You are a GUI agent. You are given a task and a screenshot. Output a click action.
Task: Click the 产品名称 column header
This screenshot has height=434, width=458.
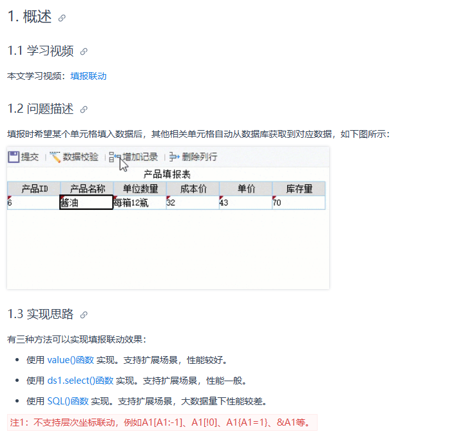pyautogui.click(x=87, y=189)
